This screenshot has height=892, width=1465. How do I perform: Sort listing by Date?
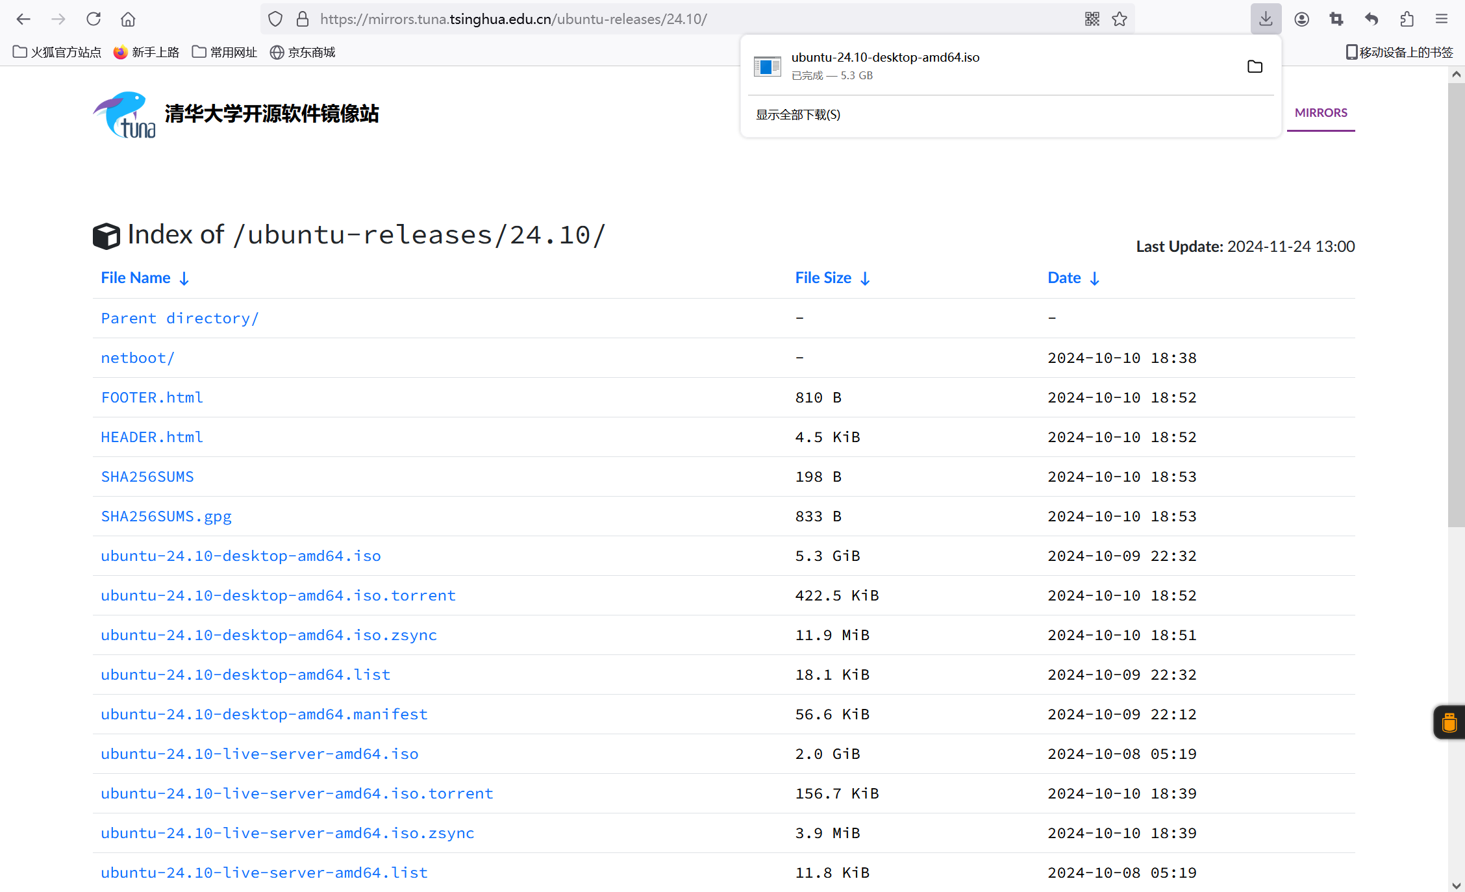click(1073, 278)
